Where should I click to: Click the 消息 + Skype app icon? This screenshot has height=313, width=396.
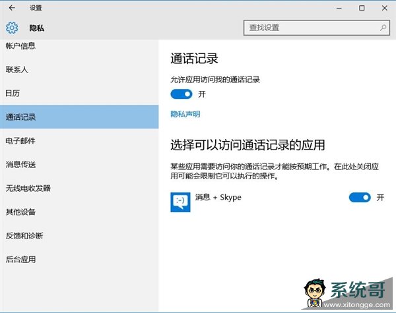pyautogui.click(x=180, y=202)
